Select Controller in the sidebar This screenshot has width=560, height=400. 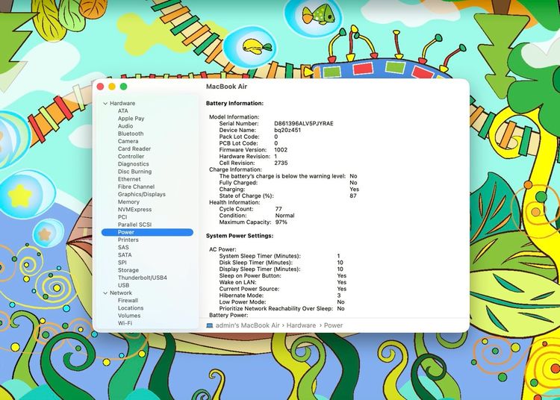131,156
